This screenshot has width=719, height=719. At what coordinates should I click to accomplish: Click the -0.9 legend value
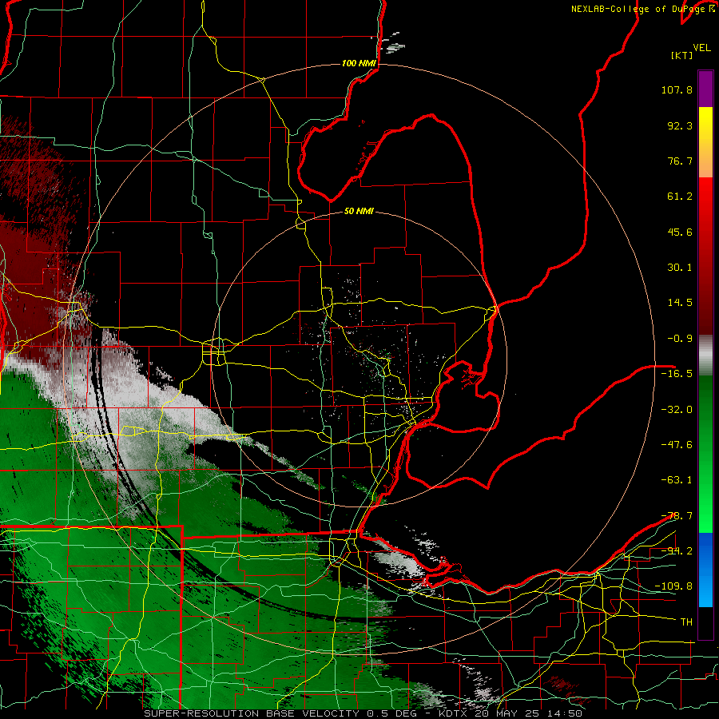pyautogui.click(x=680, y=339)
